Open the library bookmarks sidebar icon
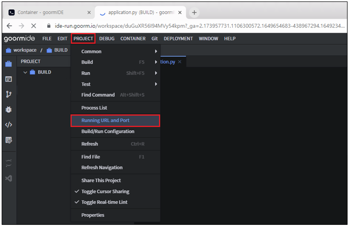The image size is (350, 227). point(9,140)
